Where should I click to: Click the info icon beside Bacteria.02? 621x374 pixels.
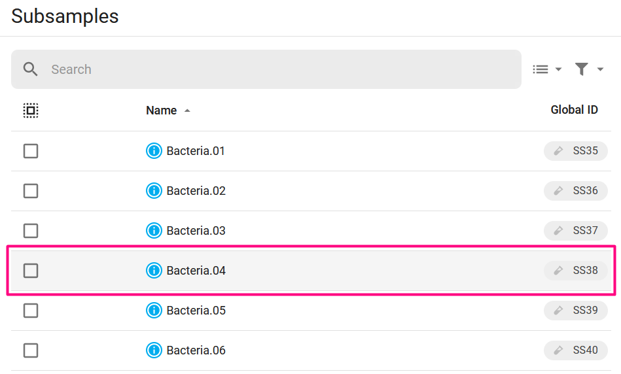154,191
